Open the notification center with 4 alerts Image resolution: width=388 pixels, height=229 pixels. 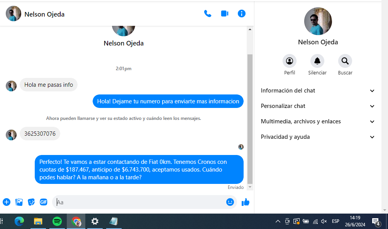tap(376, 222)
